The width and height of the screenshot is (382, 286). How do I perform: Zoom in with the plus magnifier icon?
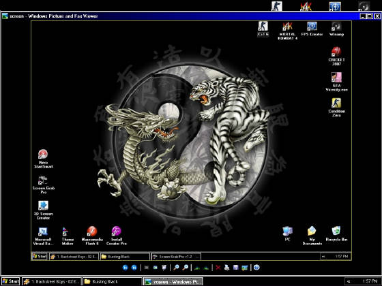[x=177, y=268]
